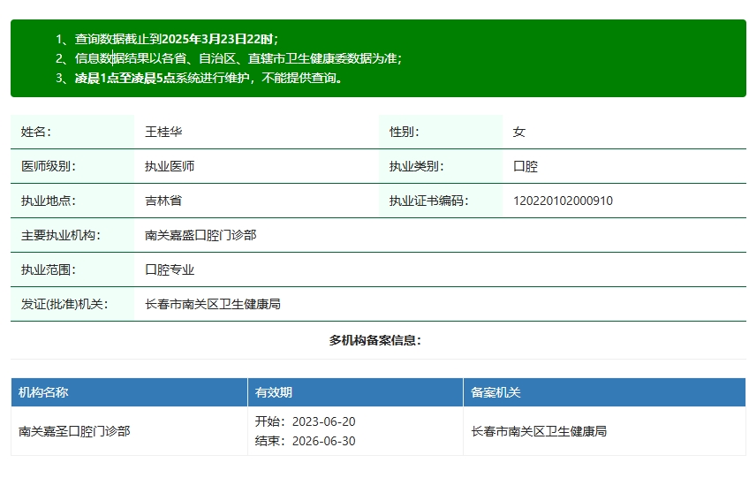The image size is (749, 493).
Task: Select the practice location value 吉林省
Action: point(163,201)
